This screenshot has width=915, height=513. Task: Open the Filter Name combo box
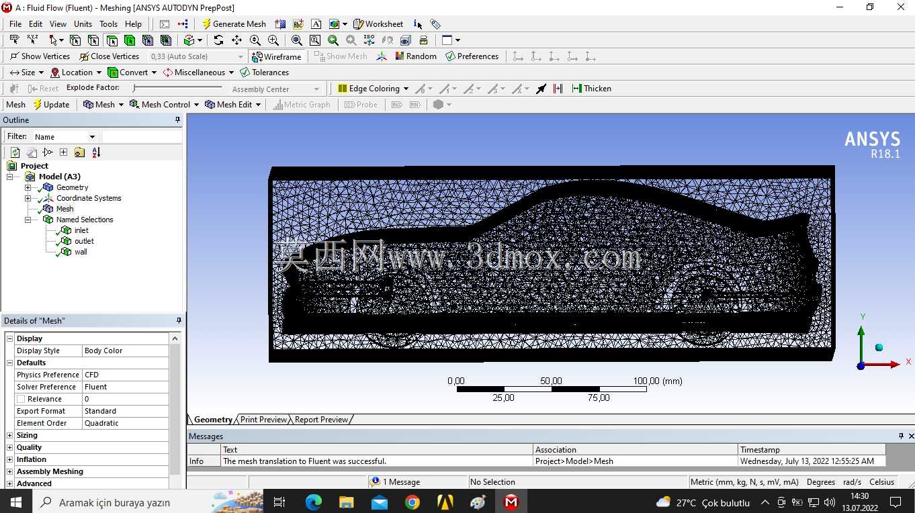click(x=64, y=136)
